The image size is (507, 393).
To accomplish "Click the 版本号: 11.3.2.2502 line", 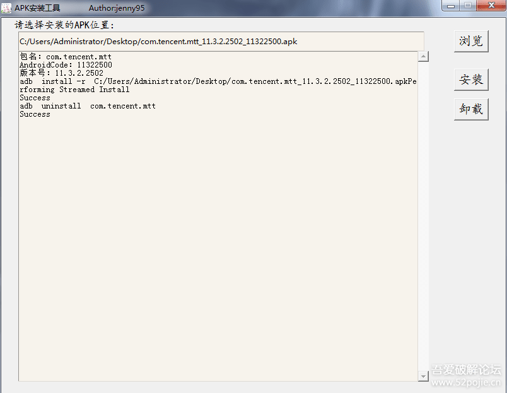I will tap(61, 73).
